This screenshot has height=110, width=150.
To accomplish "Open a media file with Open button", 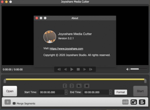I will pos(10,91).
